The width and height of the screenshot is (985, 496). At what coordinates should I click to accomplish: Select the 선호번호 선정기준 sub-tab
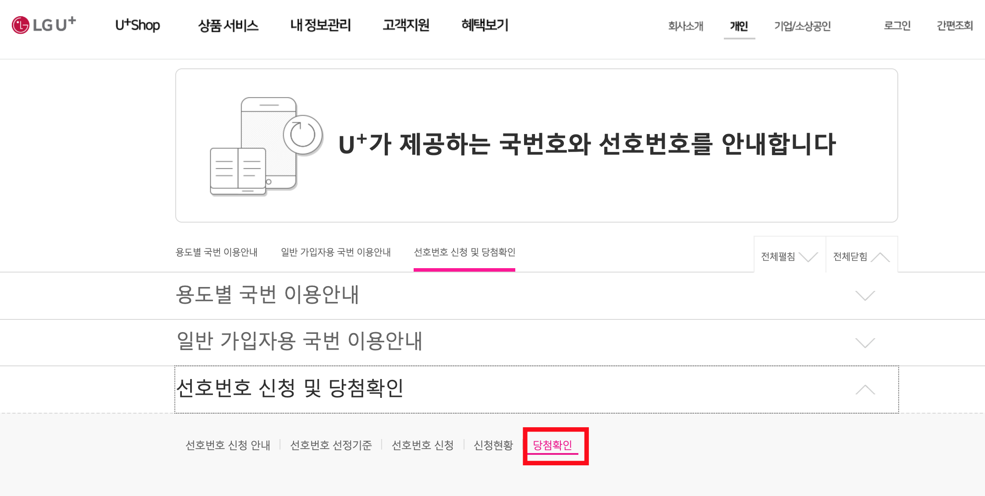(331, 445)
